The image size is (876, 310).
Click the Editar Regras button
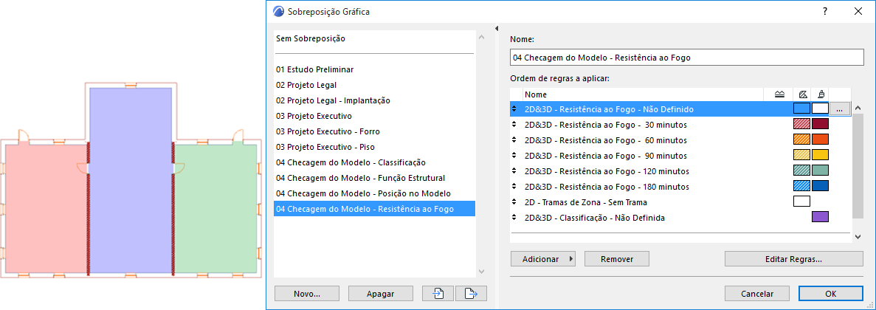793,259
